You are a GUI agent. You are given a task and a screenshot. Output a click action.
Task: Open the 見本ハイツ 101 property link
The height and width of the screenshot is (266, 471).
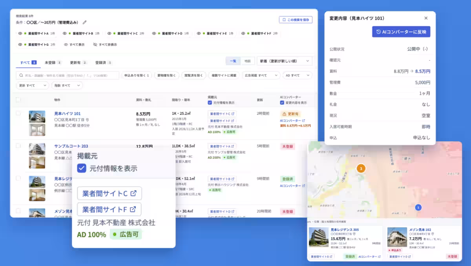tap(67, 113)
